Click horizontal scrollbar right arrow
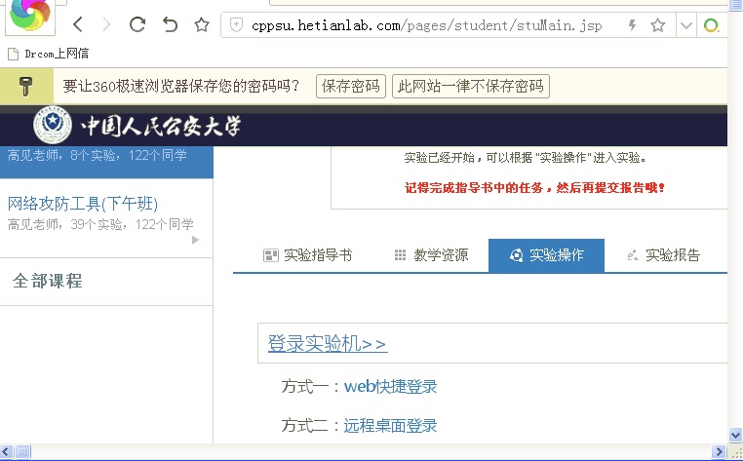Viewport: 743px width, 461px height. 719,451
